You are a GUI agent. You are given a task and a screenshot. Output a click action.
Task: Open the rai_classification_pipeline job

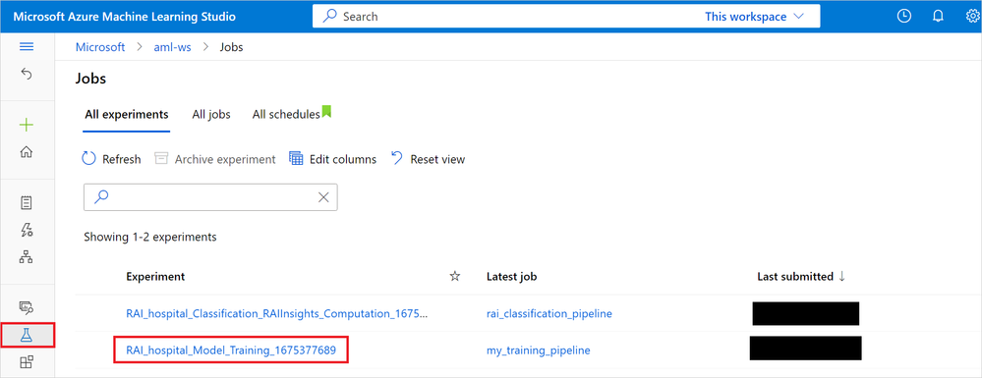coord(549,313)
